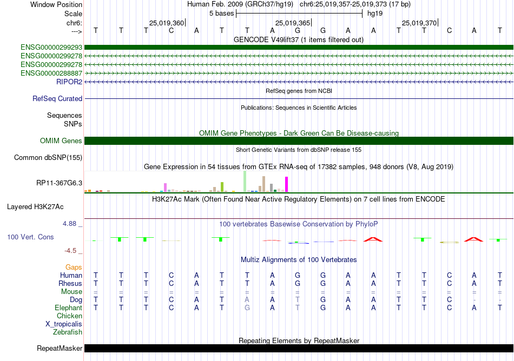Screen dimensions: 514x361
Task: Click the 25,019,365 ruler coordinate
Action: point(293,23)
